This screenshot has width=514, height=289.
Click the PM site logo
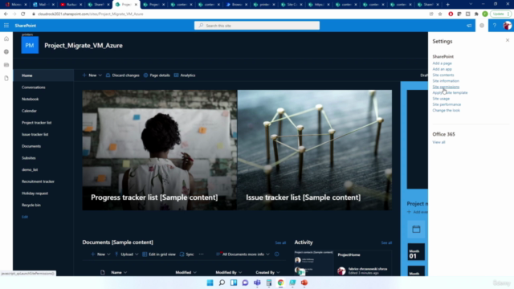pos(30,45)
